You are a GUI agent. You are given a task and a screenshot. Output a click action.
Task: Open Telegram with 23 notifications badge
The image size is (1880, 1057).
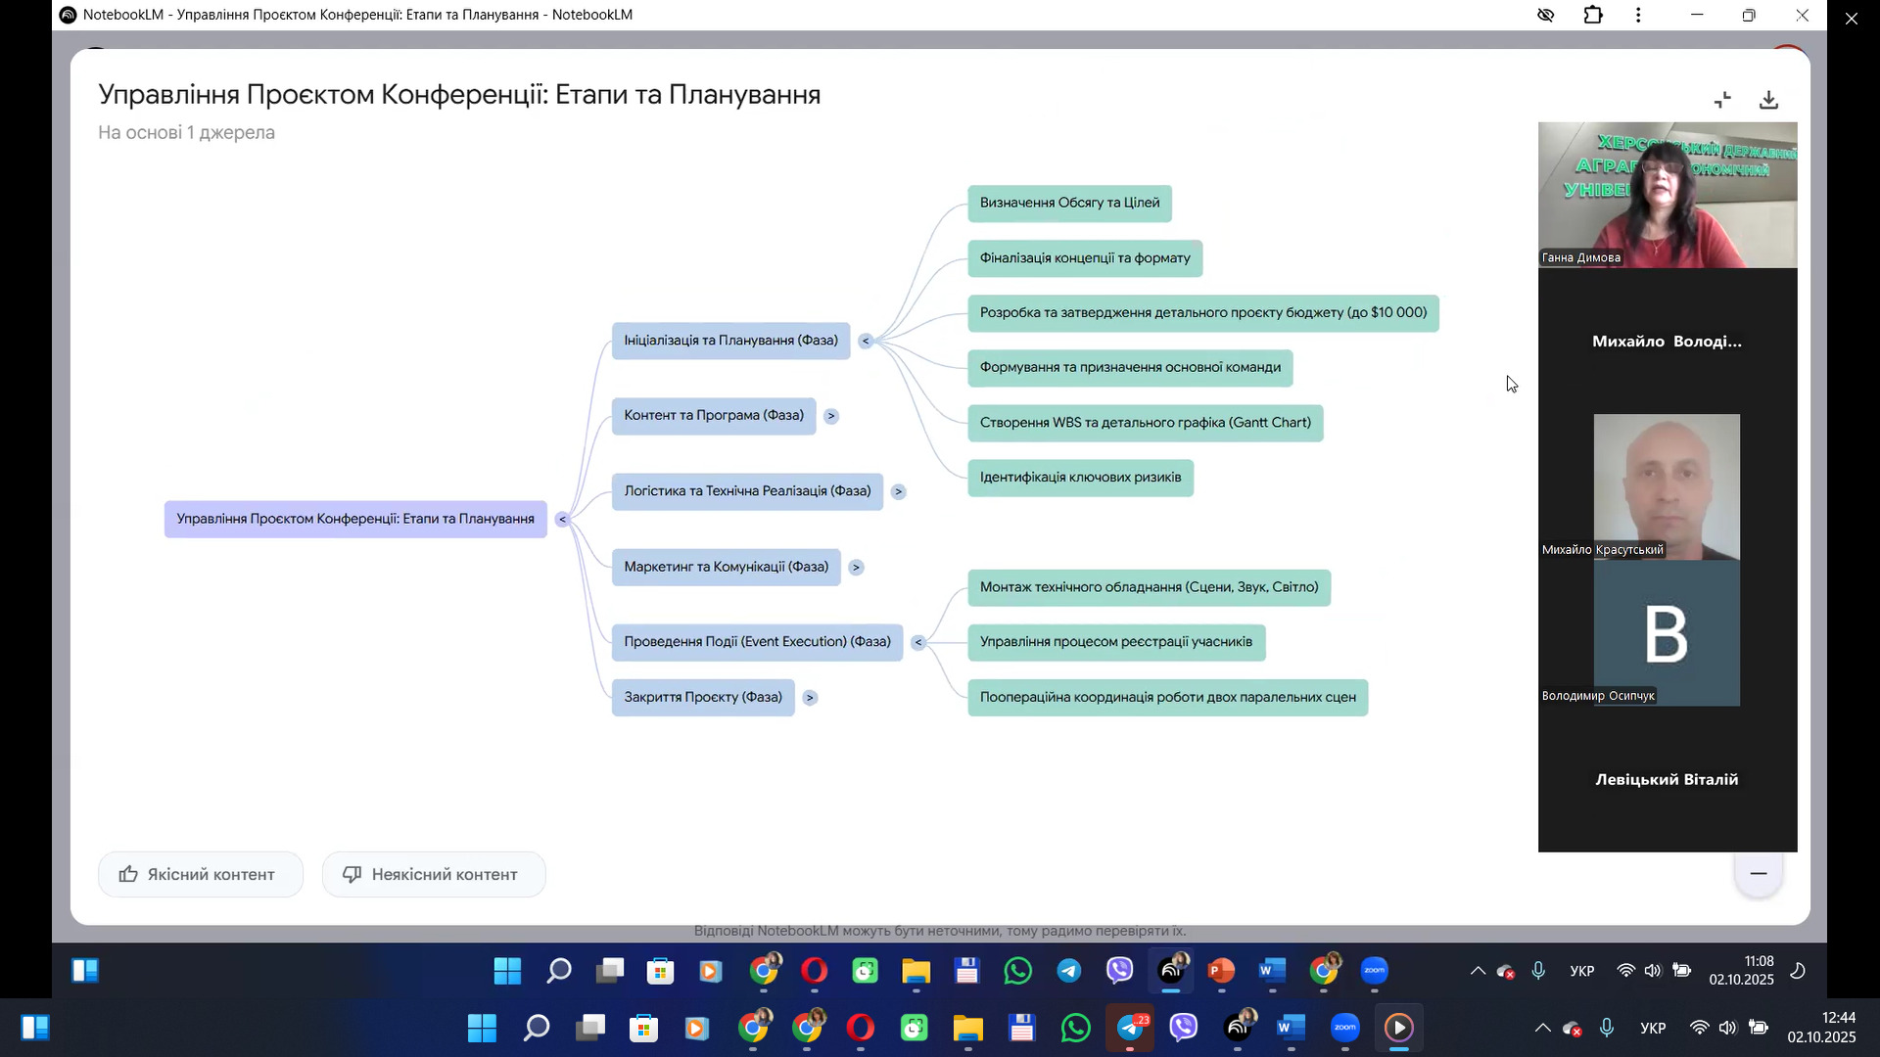(1131, 1028)
